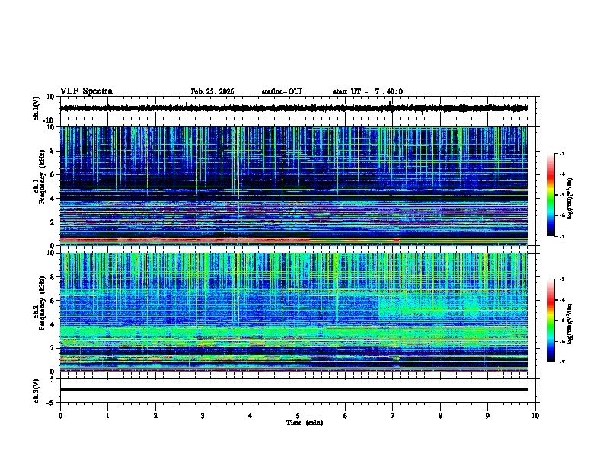Screen dimensions: 603x466
Task: Click the time axis tick label '0'
Action: 60,416
